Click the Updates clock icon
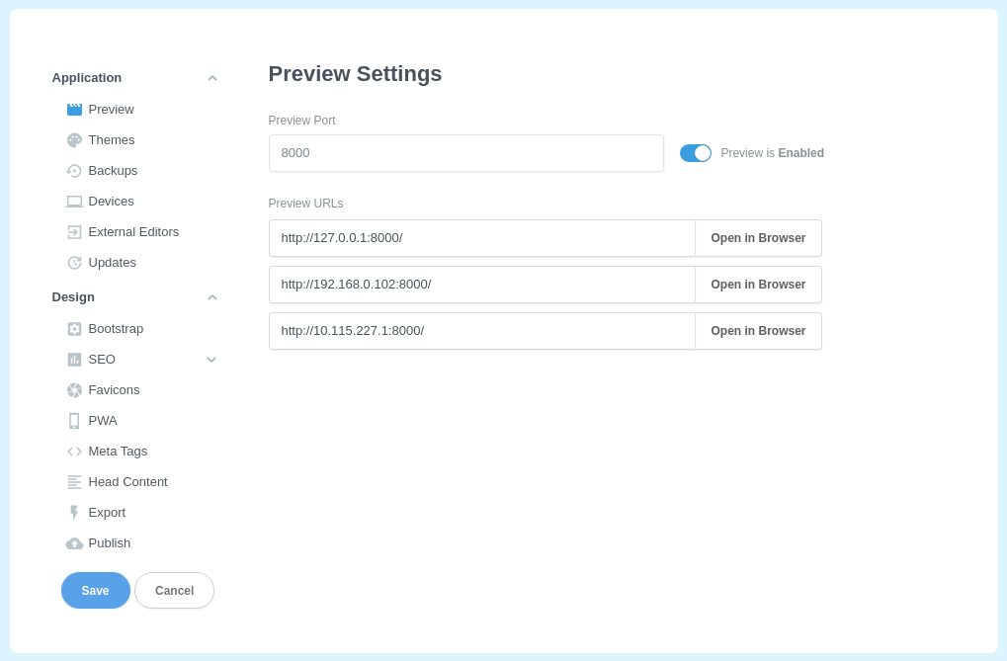1007x661 pixels. (74, 262)
